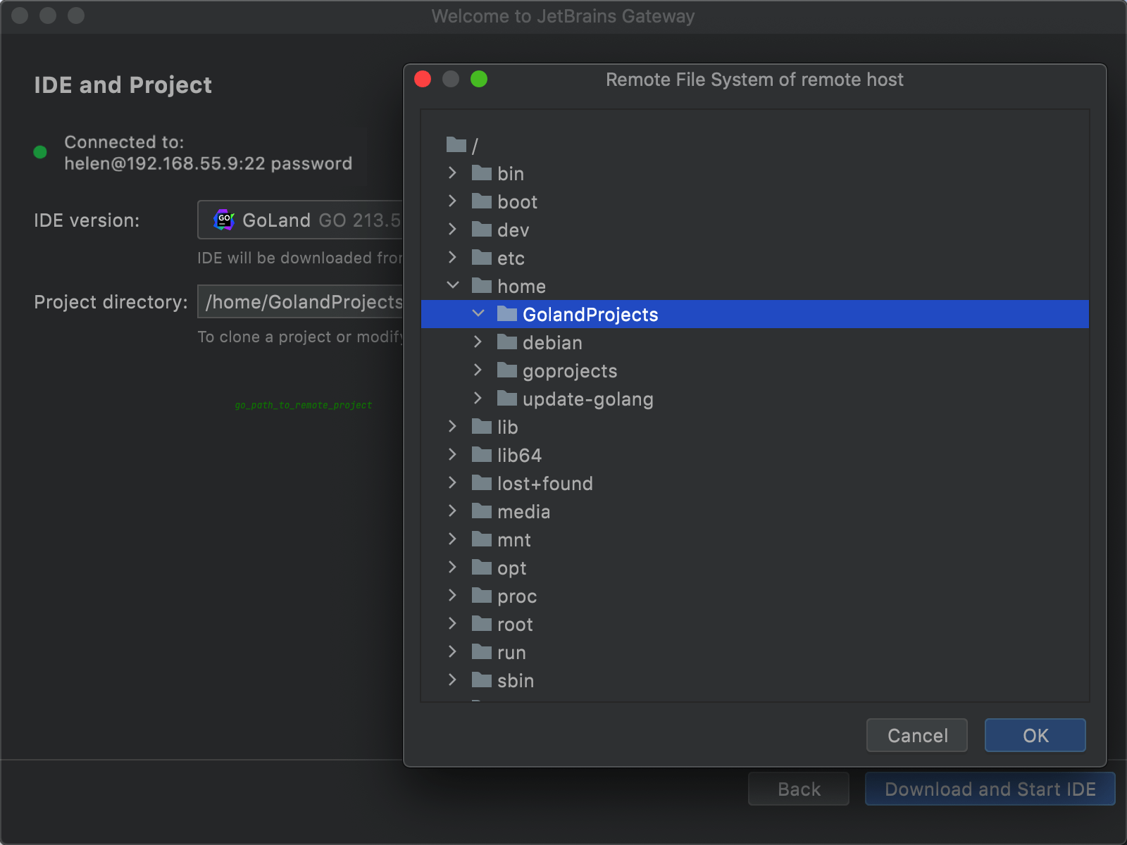This screenshot has width=1127, height=845.
Task: Click the GoLand IDE icon in version selector
Action: coord(224,220)
